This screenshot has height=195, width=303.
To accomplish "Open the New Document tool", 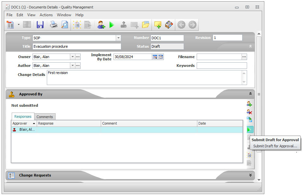I will 10,25.
